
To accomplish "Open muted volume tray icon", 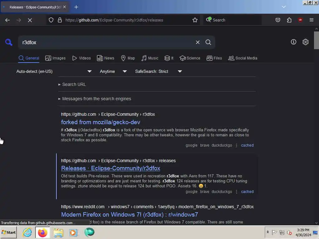I will [289, 232].
